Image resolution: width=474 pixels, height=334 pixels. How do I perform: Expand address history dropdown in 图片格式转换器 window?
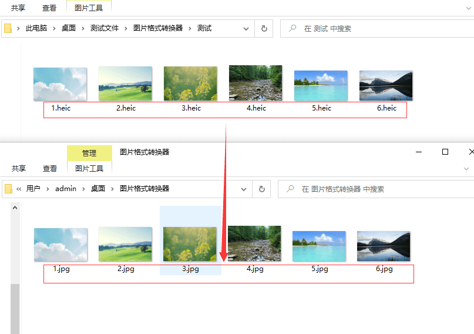point(244,189)
